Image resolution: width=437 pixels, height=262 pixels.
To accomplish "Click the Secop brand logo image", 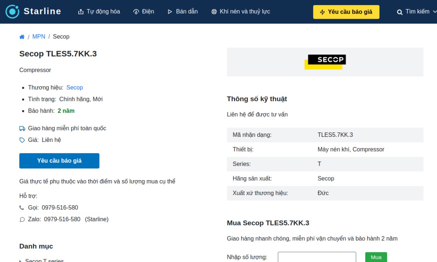I will coord(325,62).
